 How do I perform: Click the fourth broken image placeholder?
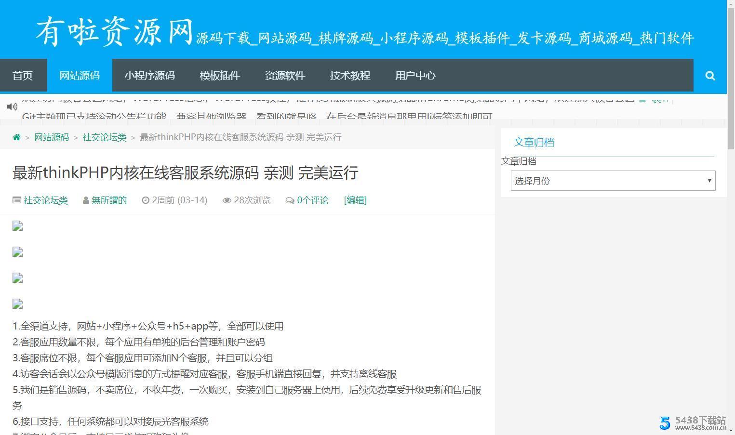[x=18, y=304]
